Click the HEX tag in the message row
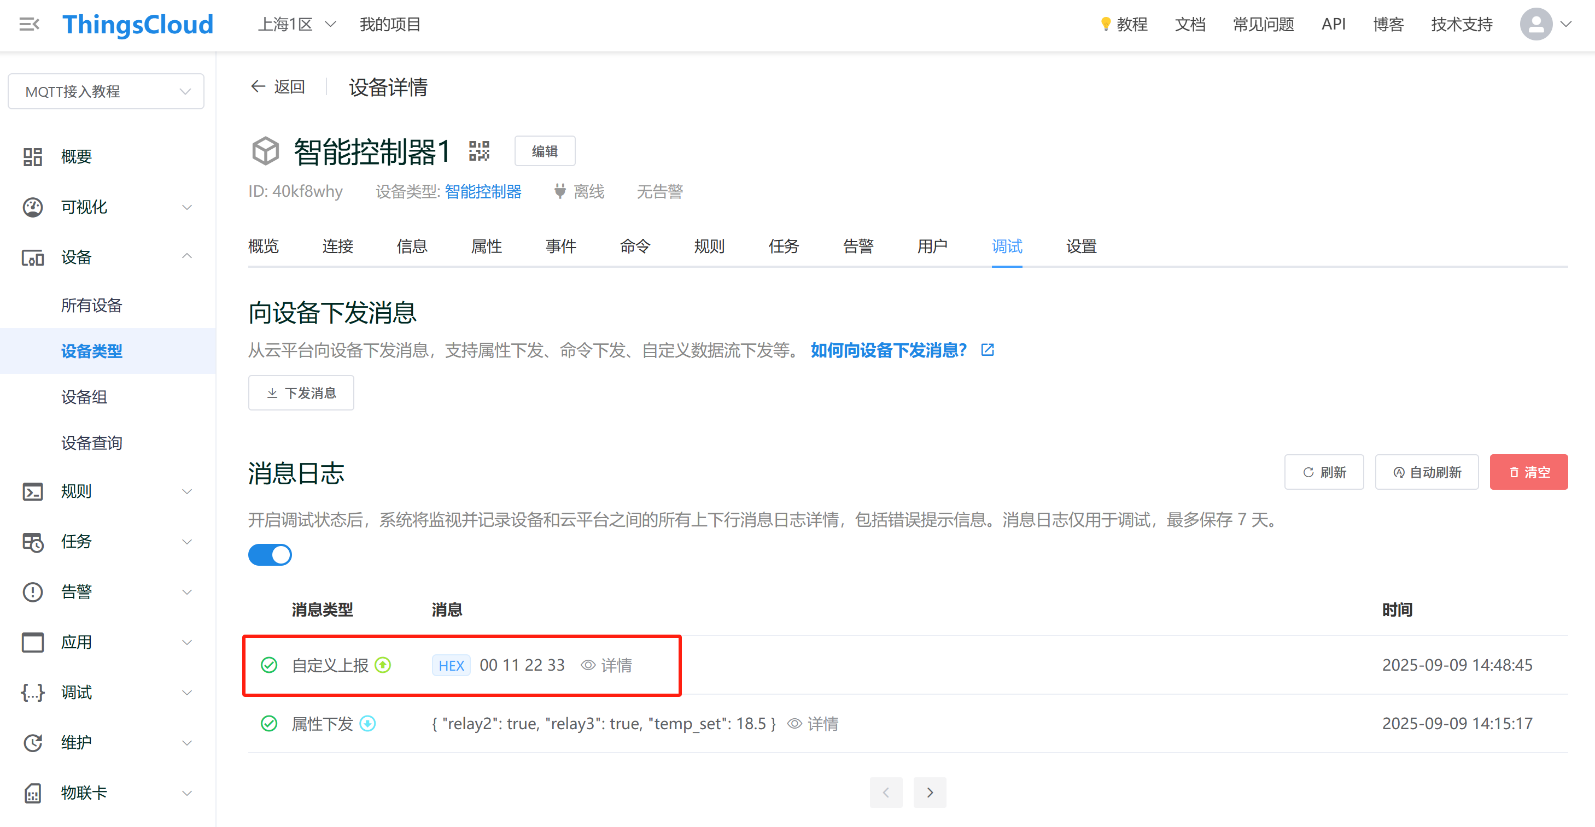 (452, 665)
